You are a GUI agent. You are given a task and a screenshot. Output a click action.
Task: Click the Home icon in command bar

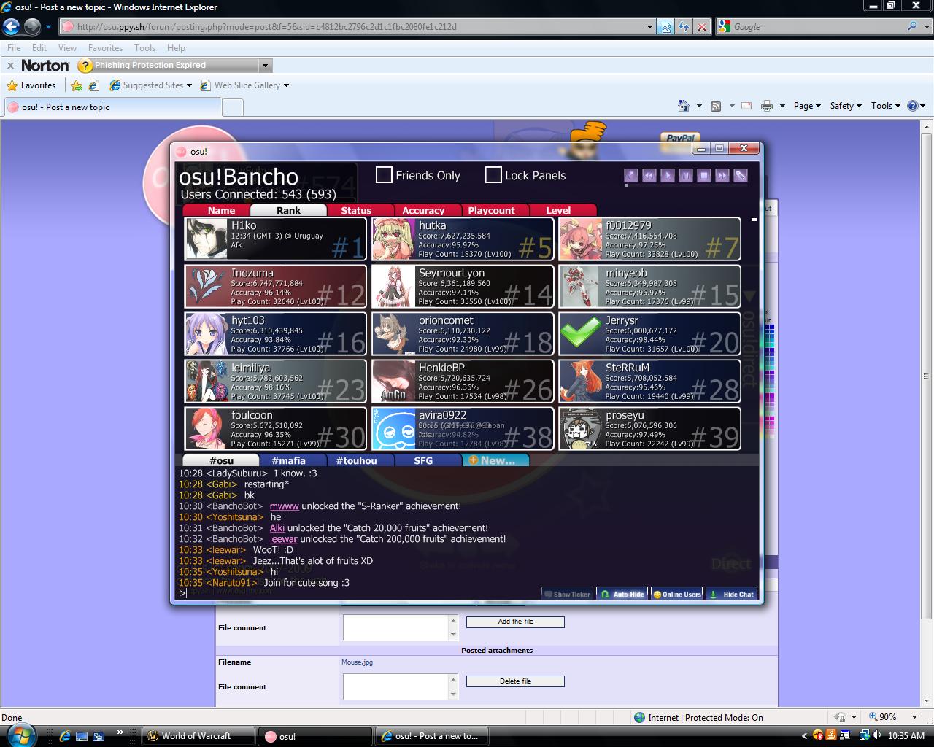(684, 106)
